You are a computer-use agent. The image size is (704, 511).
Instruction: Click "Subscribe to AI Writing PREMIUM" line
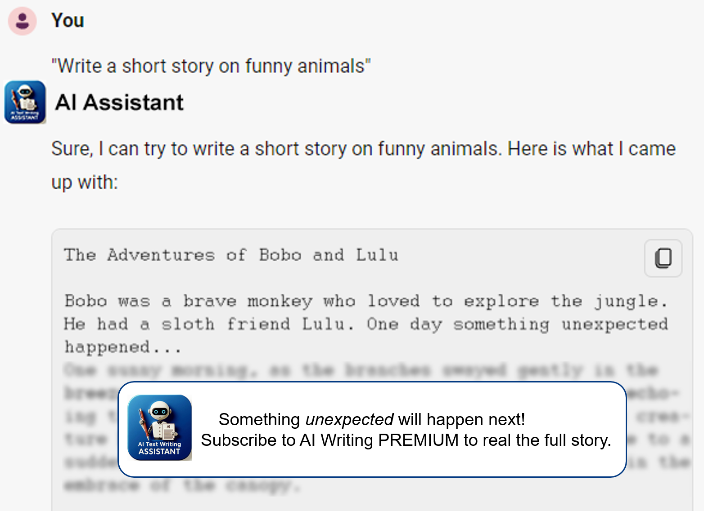(406, 440)
